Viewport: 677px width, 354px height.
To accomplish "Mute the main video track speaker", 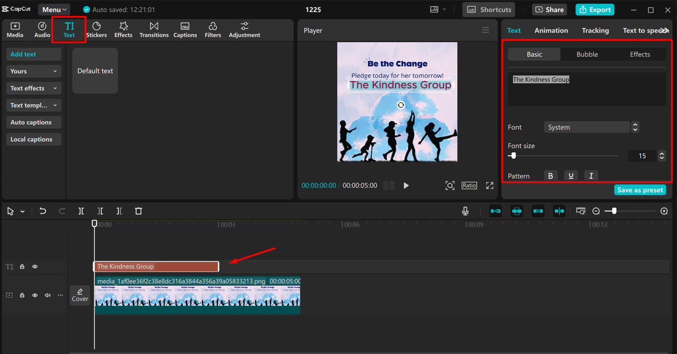I will pyautogui.click(x=48, y=295).
